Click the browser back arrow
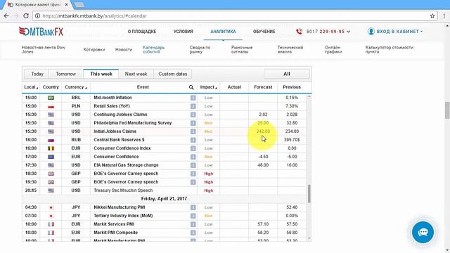The image size is (450, 253). point(6,15)
